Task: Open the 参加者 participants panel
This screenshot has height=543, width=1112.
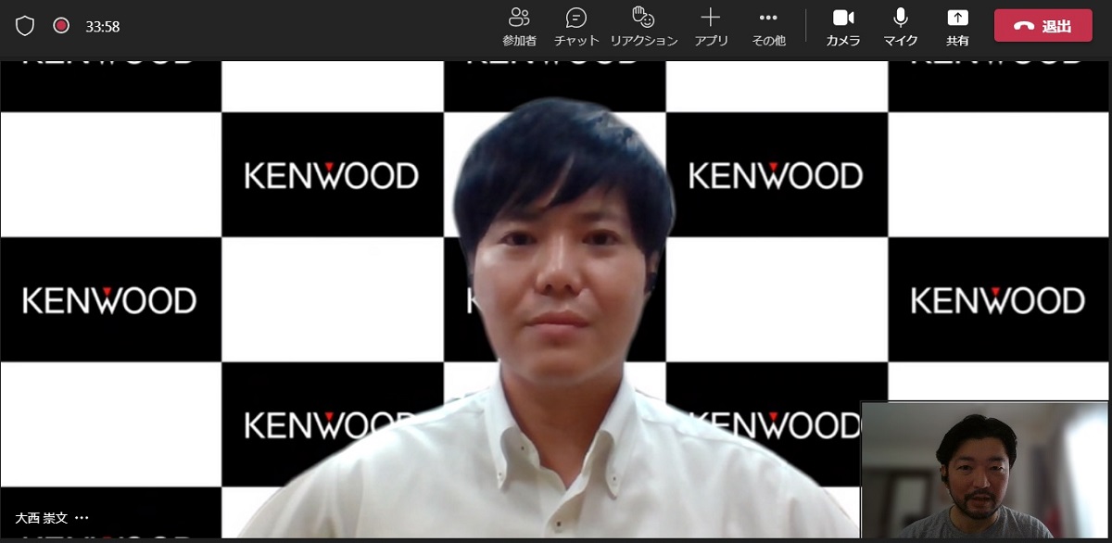Action: (x=519, y=27)
